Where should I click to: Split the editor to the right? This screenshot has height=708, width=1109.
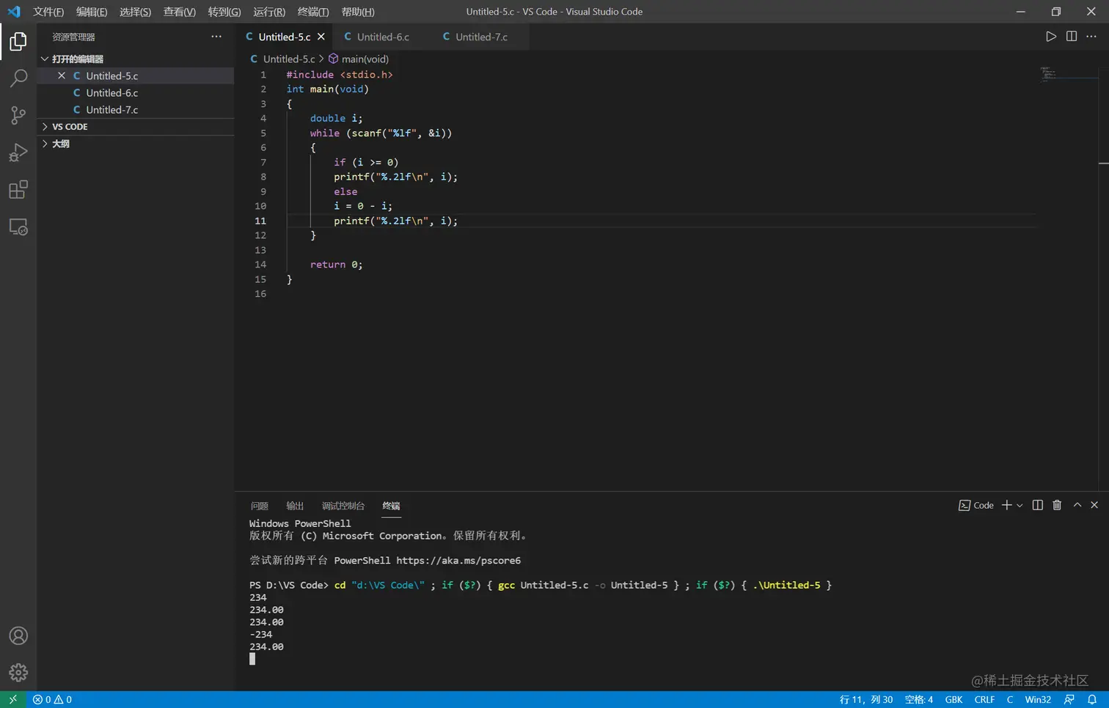[x=1072, y=37]
